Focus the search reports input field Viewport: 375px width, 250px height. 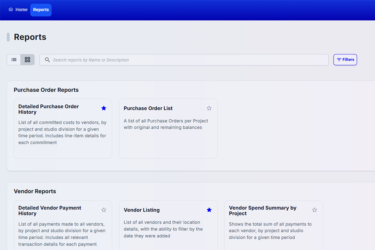pyautogui.click(x=188, y=60)
